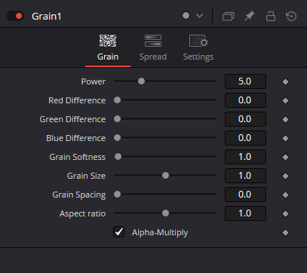Select the Grain Softness value field
This screenshot has width=307, height=273.
(245, 157)
